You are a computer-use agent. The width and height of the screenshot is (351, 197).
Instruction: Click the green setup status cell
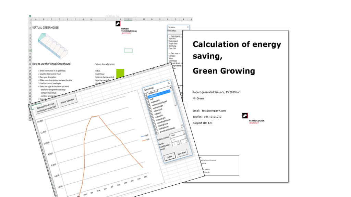120,73
